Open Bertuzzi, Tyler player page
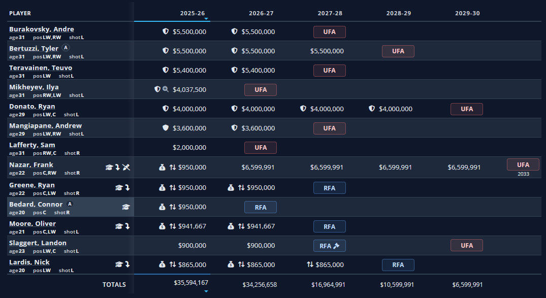This screenshot has height=298, width=546. click(x=34, y=48)
